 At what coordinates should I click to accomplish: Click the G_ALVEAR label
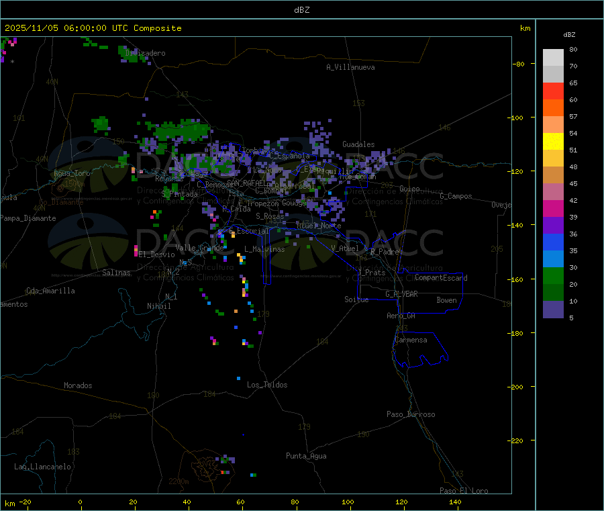[401, 294]
